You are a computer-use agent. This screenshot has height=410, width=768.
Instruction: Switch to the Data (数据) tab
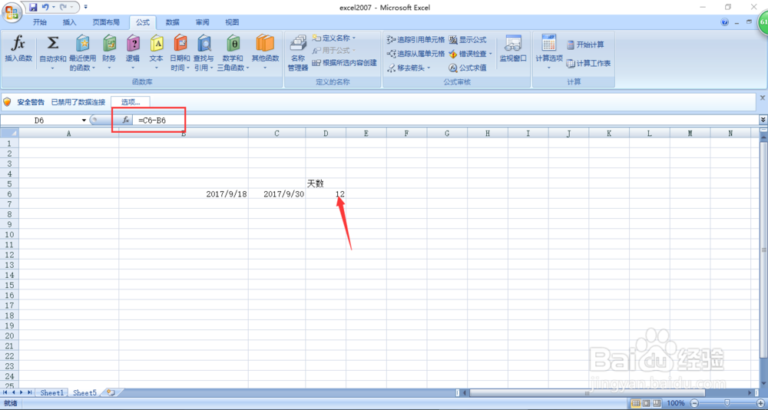pyautogui.click(x=172, y=22)
